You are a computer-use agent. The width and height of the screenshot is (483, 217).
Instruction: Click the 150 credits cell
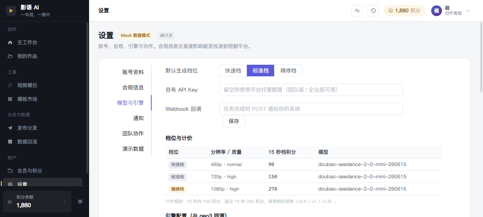click(x=273, y=177)
